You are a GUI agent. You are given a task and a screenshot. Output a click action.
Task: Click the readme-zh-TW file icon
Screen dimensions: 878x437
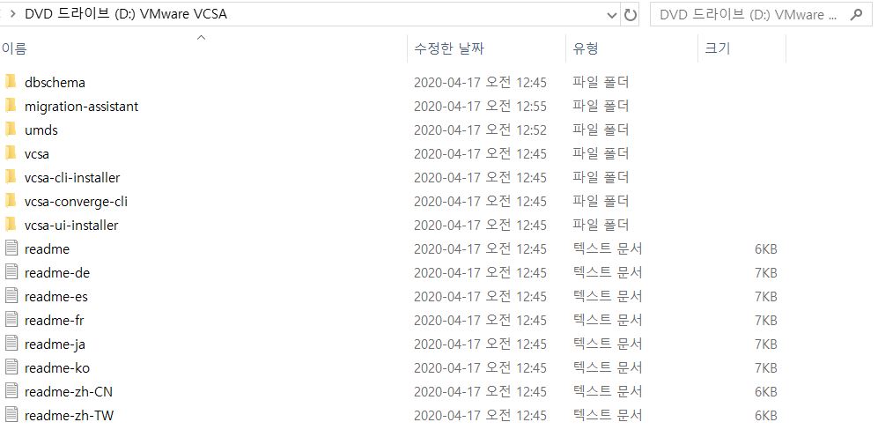[11, 416]
